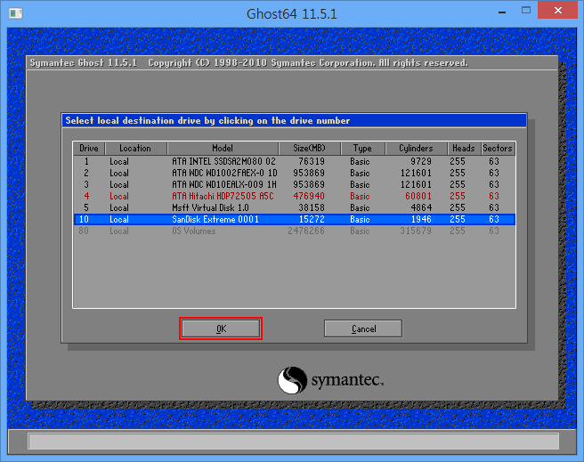Click size value 15272
This screenshot has height=462, width=584.
(x=312, y=219)
